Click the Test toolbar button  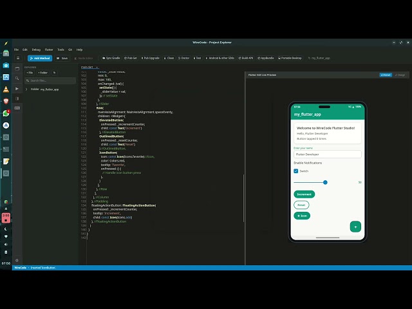click(198, 58)
